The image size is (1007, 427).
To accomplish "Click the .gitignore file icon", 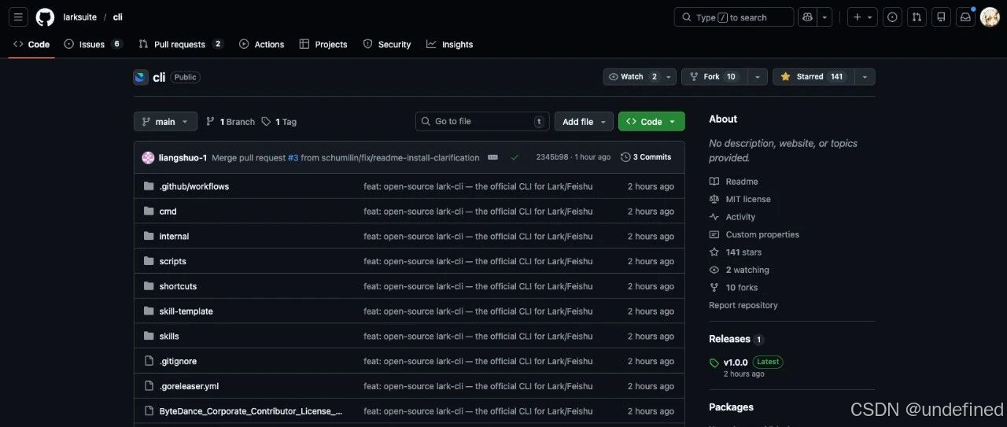I will [x=149, y=361].
